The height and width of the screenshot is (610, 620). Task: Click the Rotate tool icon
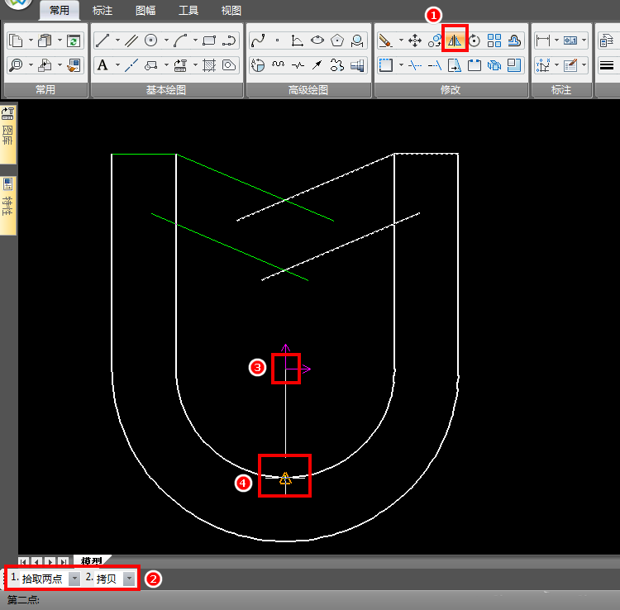click(475, 40)
